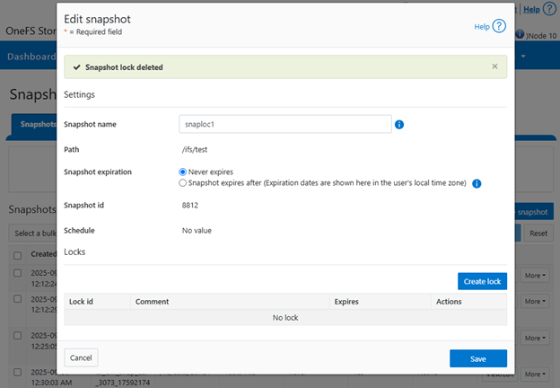Select the 'Snapshot expires after' radio option
The image size is (560, 388).
pos(184,183)
